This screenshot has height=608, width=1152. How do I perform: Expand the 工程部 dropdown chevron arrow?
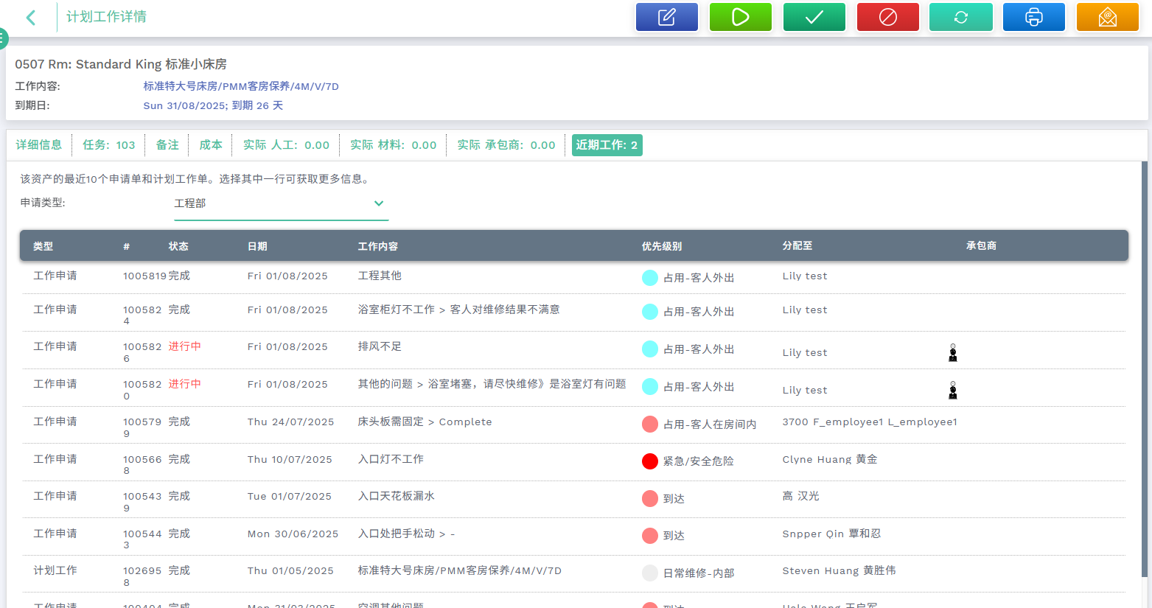pyautogui.click(x=379, y=203)
